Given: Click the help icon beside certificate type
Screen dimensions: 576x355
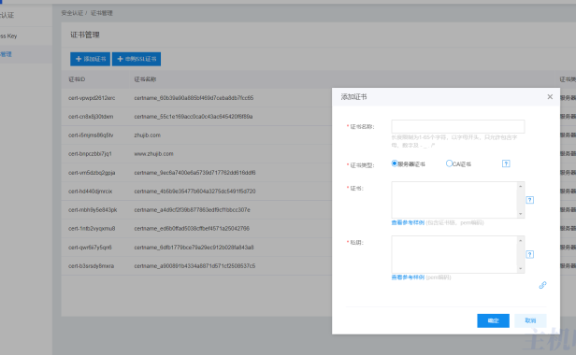Looking at the screenshot, I should 506,163.
